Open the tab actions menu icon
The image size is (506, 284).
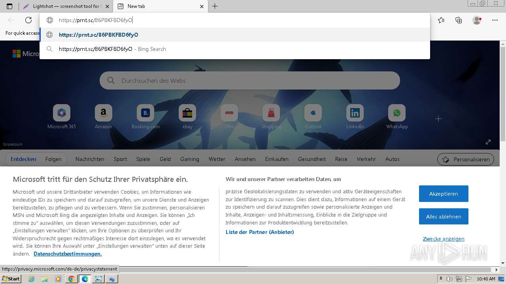click(9, 6)
